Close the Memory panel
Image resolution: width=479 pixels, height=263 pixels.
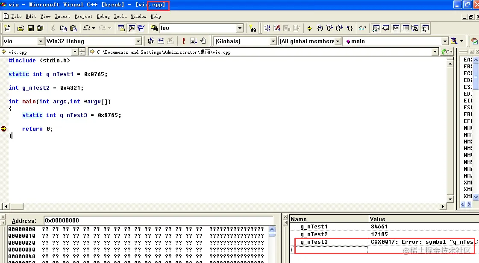3,217
